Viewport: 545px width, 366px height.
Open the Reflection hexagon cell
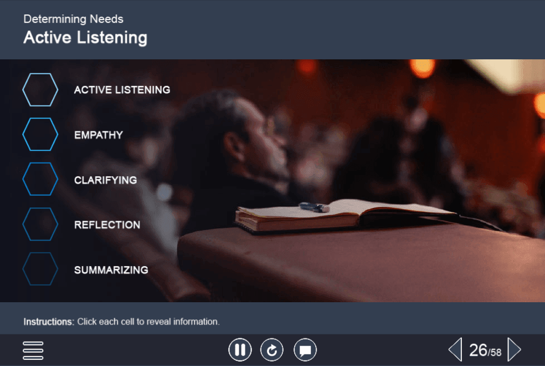tap(40, 224)
